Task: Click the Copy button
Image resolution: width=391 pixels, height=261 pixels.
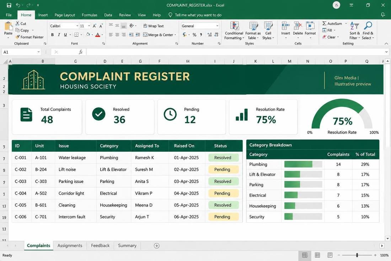Action: pos(22,30)
